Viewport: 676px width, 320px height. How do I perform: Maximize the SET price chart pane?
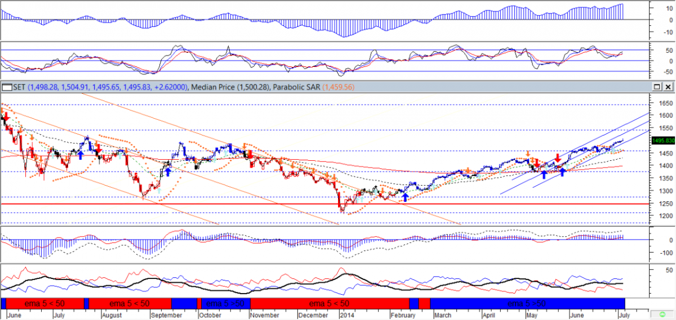coord(657,87)
